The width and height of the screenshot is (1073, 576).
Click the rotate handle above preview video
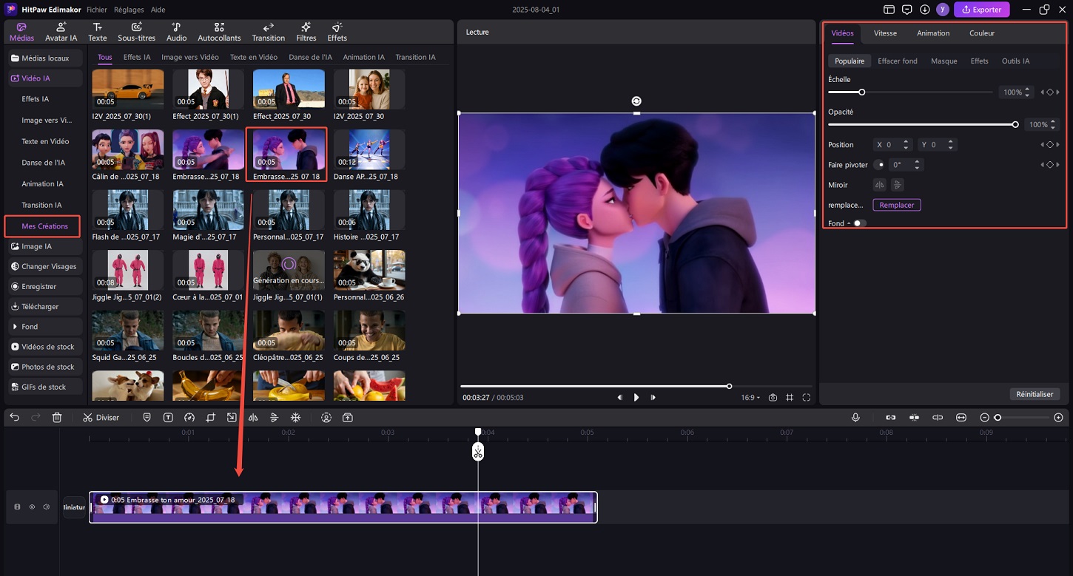(x=636, y=101)
